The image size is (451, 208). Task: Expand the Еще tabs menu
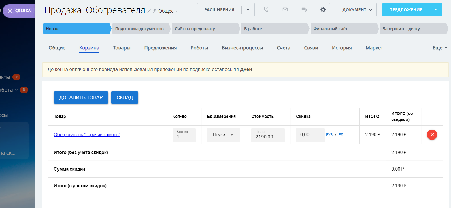coord(439,48)
